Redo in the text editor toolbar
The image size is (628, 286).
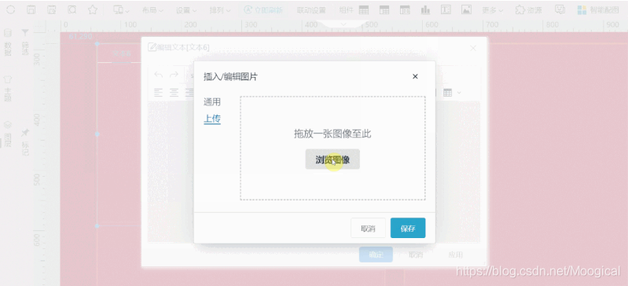point(174,75)
